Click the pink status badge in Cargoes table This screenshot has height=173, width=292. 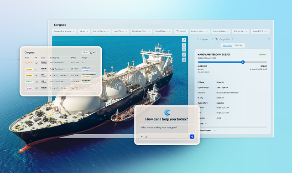tap(29, 88)
